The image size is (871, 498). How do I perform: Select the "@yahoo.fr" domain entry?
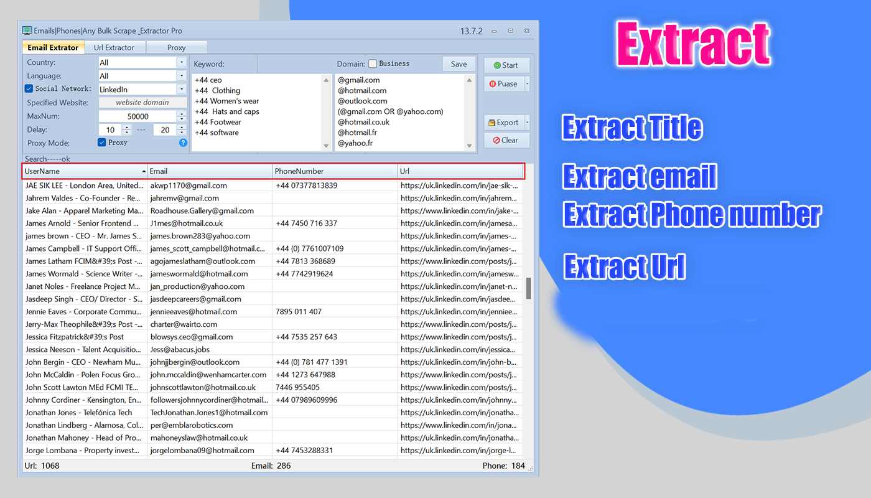(x=354, y=144)
